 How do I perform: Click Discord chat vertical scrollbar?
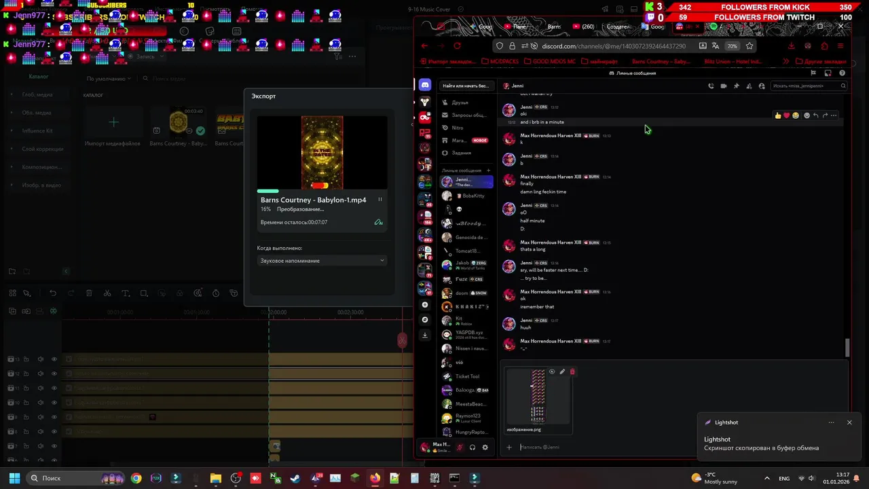pyautogui.click(x=847, y=348)
